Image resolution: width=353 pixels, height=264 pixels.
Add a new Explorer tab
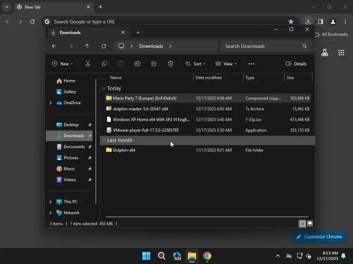pyautogui.click(x=138, y=33)
